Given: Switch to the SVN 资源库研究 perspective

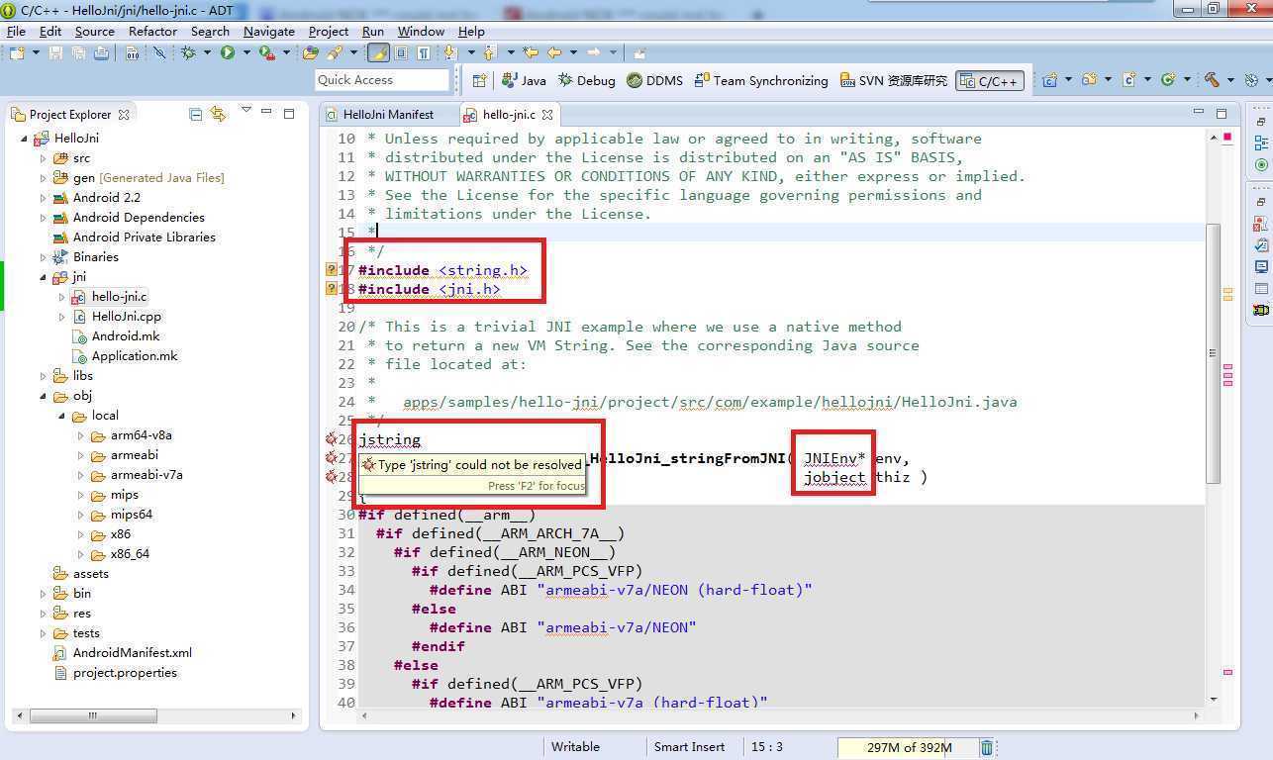Looking at the screenshot, I should pos(893,80).
